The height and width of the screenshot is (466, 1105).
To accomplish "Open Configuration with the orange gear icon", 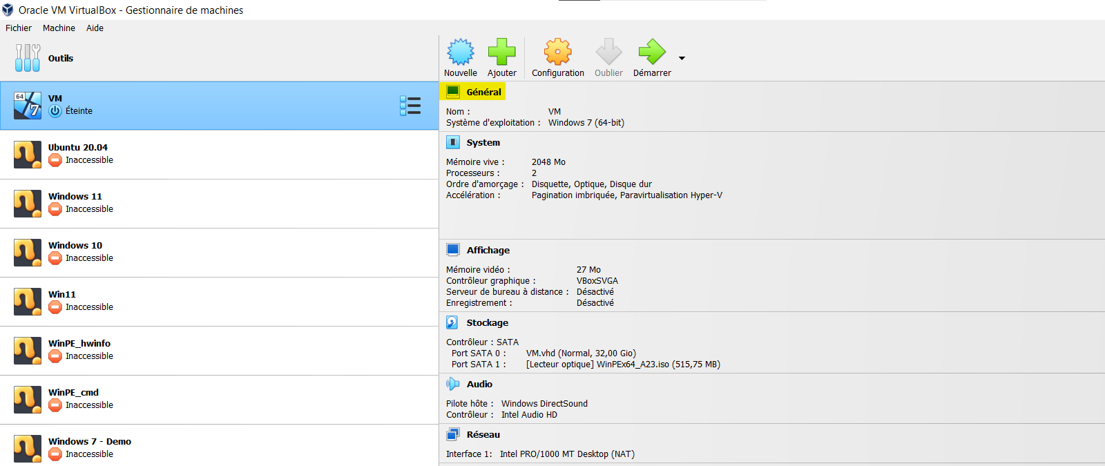I will coord(558,52).
